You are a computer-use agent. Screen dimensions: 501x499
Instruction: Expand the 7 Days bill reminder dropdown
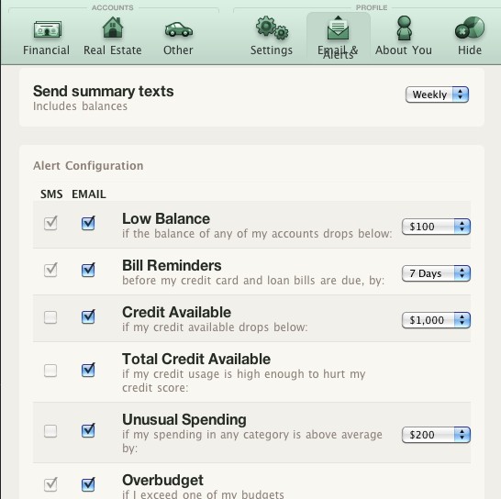pyautogui.click(x=436, y=273)
